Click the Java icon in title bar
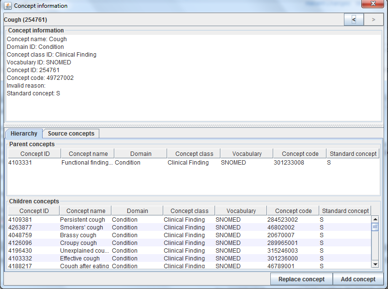 click(x=7, y=6)
